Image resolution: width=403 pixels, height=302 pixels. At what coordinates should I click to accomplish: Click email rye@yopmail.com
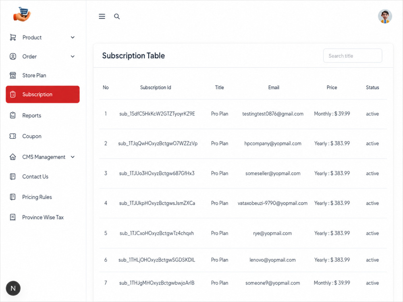(272, 233)
